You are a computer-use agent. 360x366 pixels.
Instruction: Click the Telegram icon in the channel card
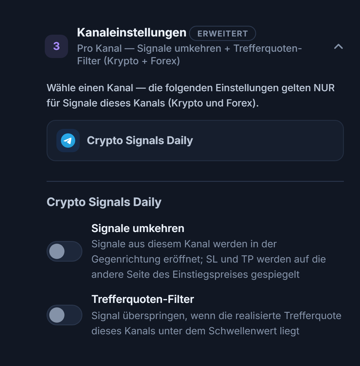pyautogui.click(x=68, y=141)
